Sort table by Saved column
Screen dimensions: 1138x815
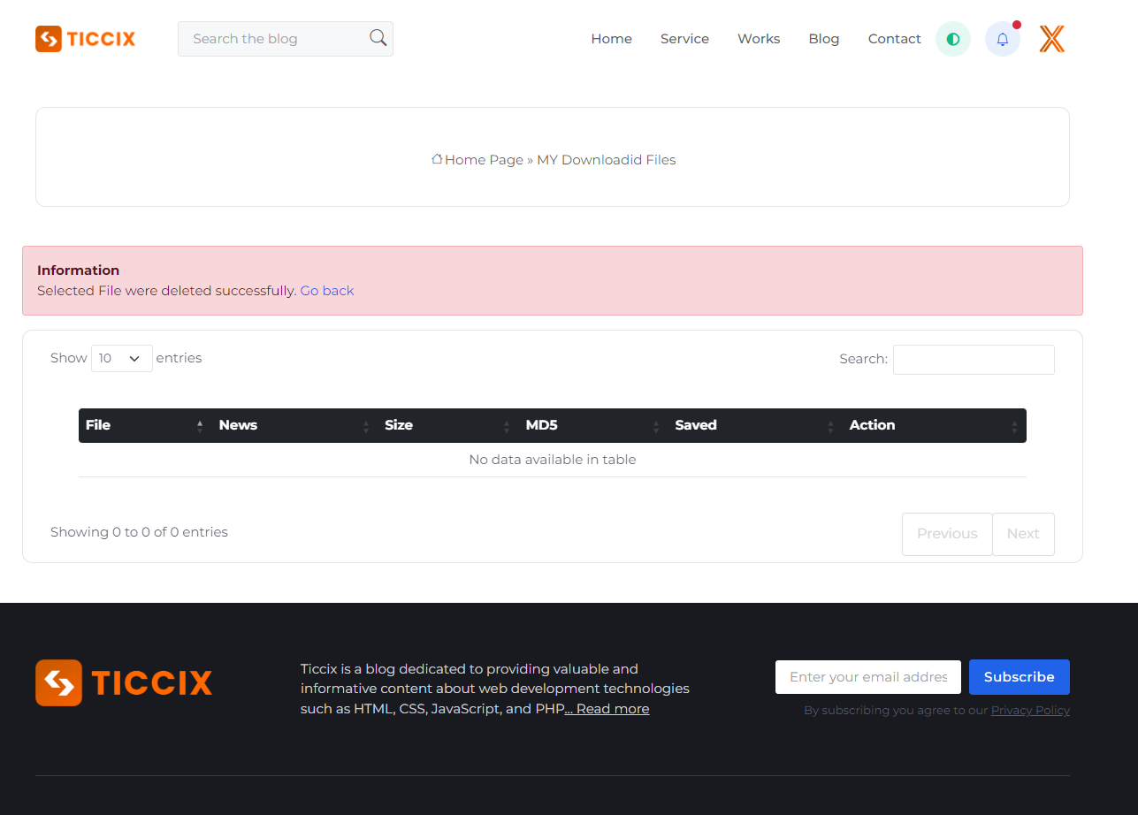click(753, 425)
